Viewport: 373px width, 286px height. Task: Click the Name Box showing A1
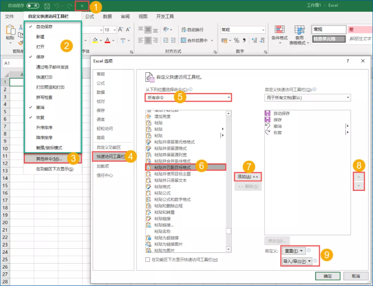pos(13,63)
